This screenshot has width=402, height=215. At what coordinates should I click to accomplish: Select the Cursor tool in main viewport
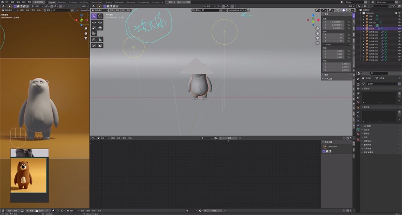tap(100, 16)
